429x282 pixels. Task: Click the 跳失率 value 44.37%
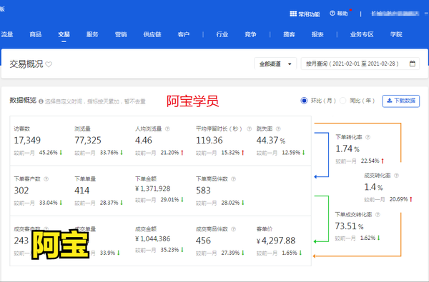click(x=271, y=141)
